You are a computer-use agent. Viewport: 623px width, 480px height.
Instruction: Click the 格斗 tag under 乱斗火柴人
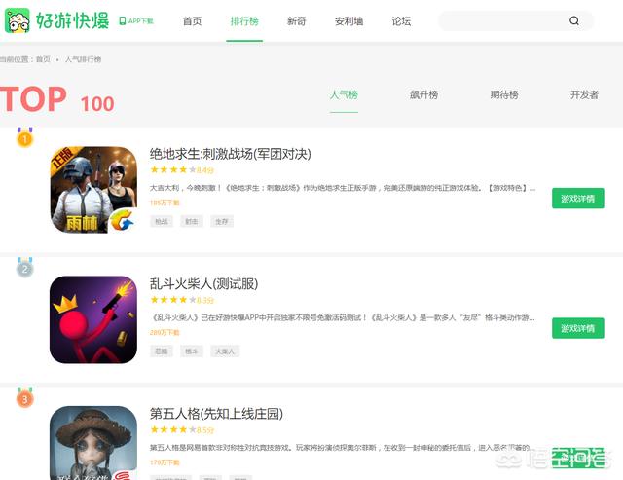coord(192,351)
